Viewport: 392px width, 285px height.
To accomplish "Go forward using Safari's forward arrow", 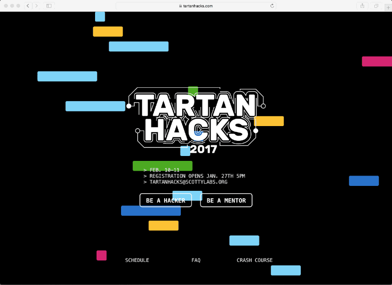I will pos(36,6).
